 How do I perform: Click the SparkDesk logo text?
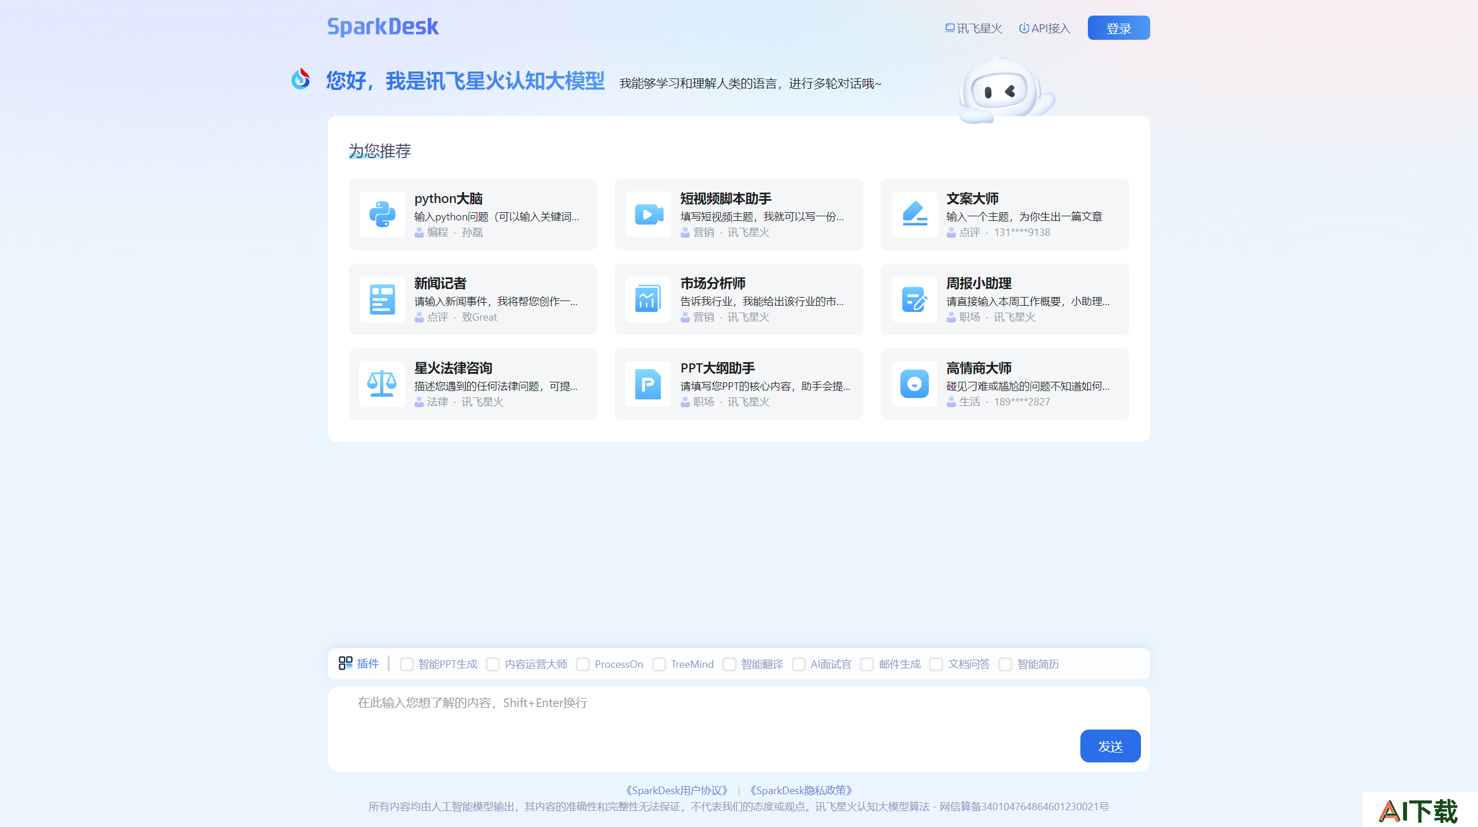coord(383,27)
